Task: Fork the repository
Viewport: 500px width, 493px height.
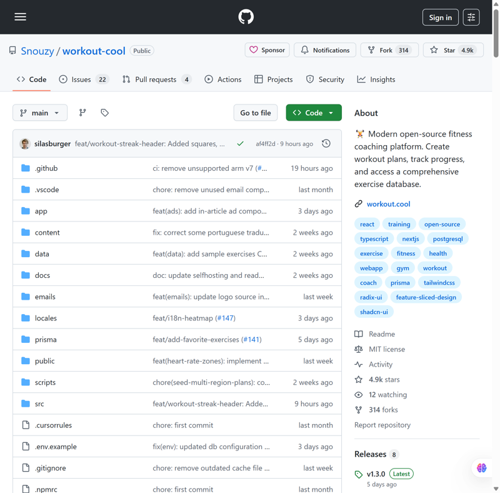Action: click(x=389, y=50)
